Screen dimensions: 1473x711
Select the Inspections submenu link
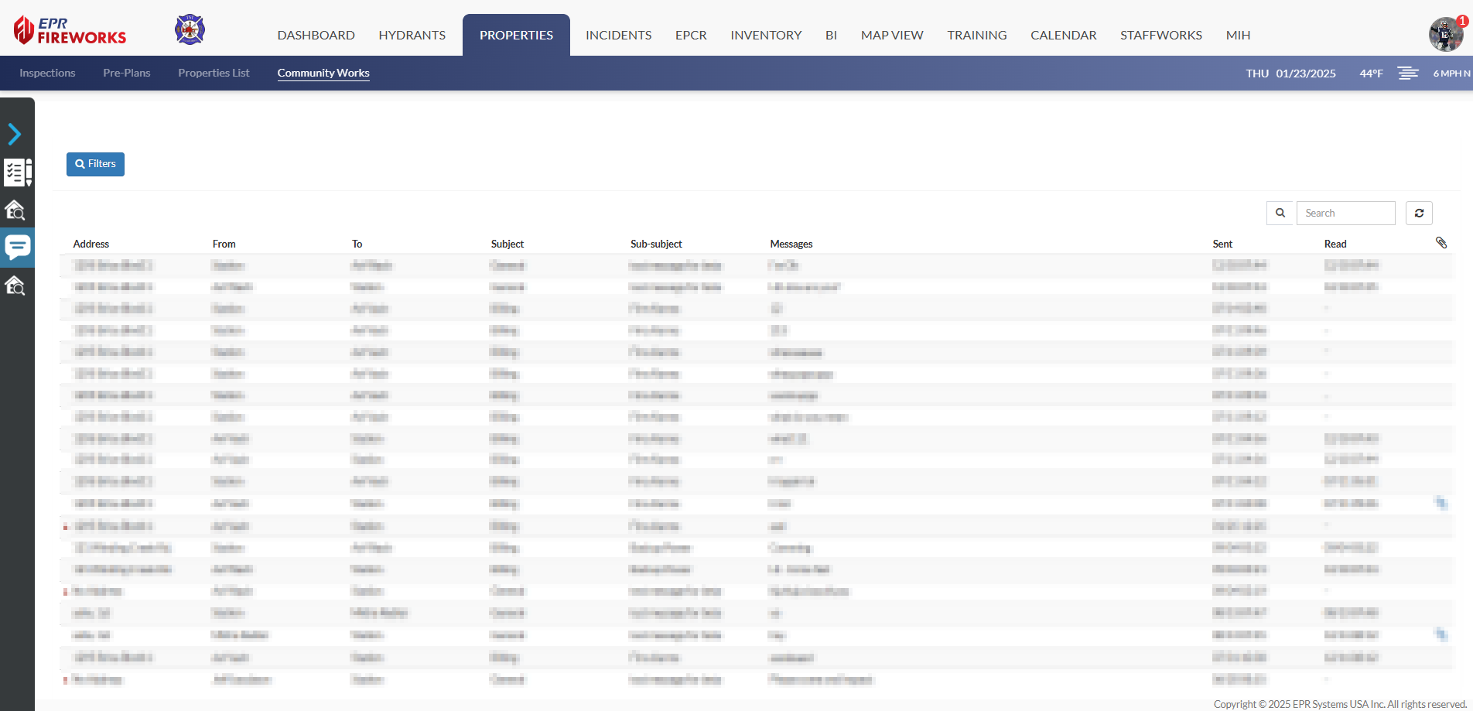(x=47, y=73)
